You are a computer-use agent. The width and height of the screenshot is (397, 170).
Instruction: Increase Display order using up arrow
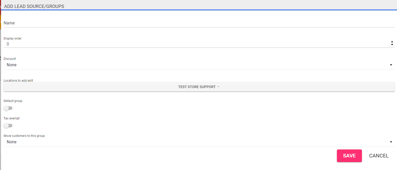point(392,42)
